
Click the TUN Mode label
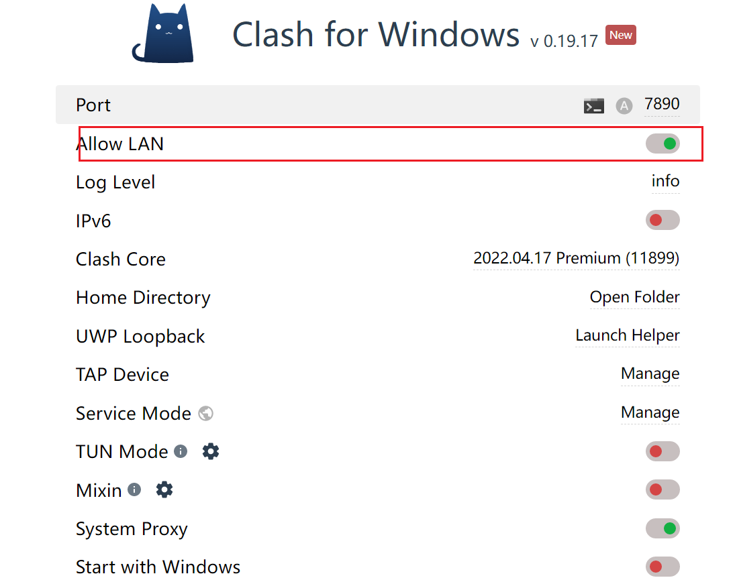coord(122,452)
